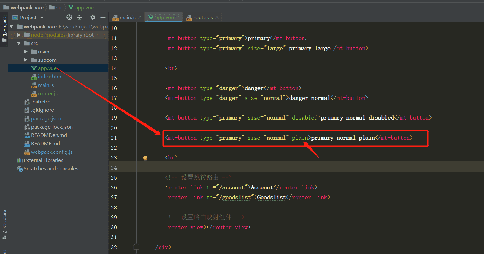The image size is (484, 254).
Task: Close the router.js tab
Action: pos(217,17)
